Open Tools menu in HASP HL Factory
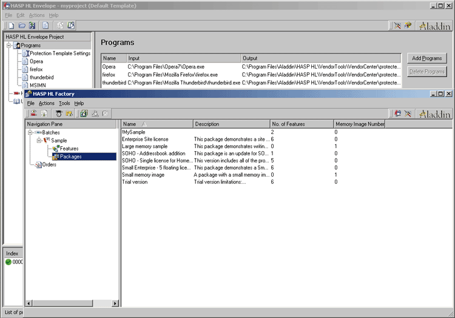455x318 pixels. 64,103
